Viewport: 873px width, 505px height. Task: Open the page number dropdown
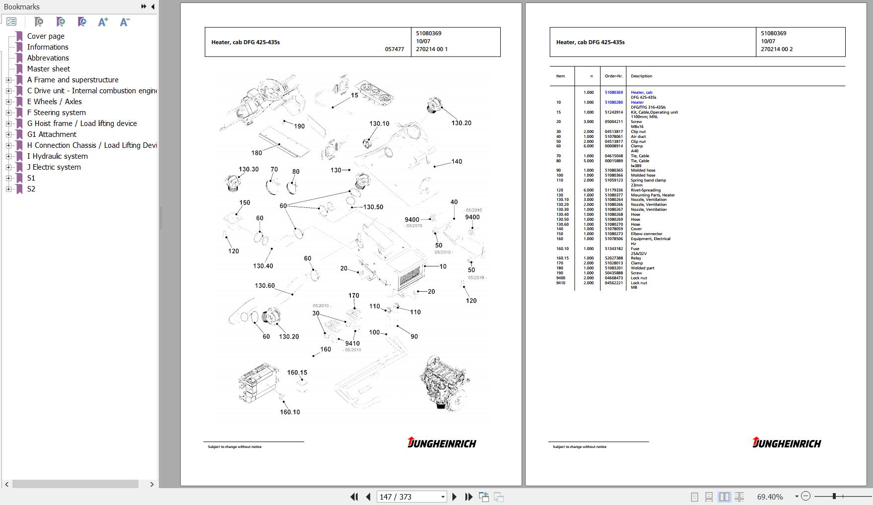pyautogui.click(x=443, y=497)
